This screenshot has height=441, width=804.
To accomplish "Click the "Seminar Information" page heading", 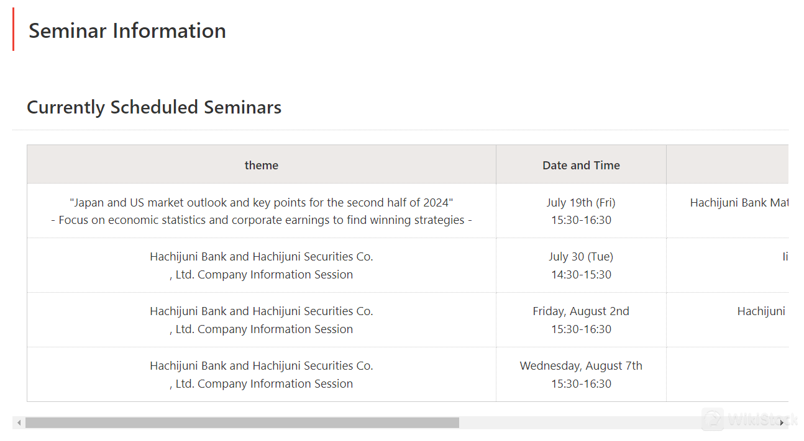I will [x=127, y=31].
